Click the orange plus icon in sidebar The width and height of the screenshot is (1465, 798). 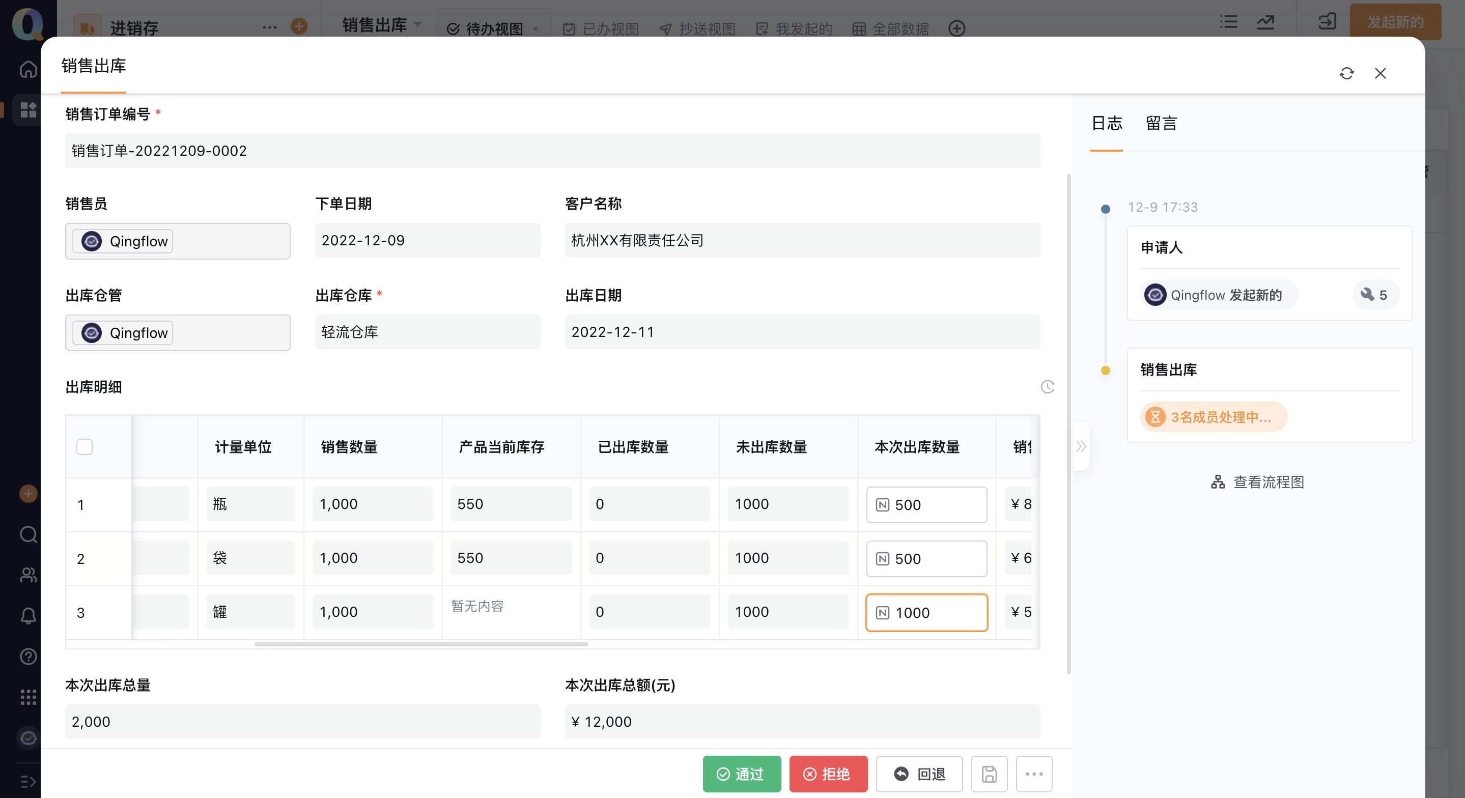click(28, 493)
